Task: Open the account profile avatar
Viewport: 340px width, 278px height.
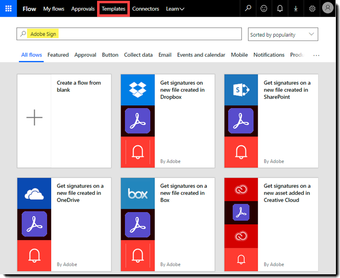Action: click(x=327, y=8)
